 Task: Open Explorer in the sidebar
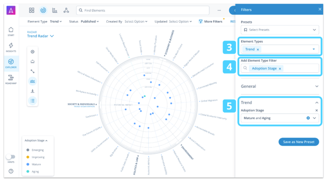[x=11, y=64]
